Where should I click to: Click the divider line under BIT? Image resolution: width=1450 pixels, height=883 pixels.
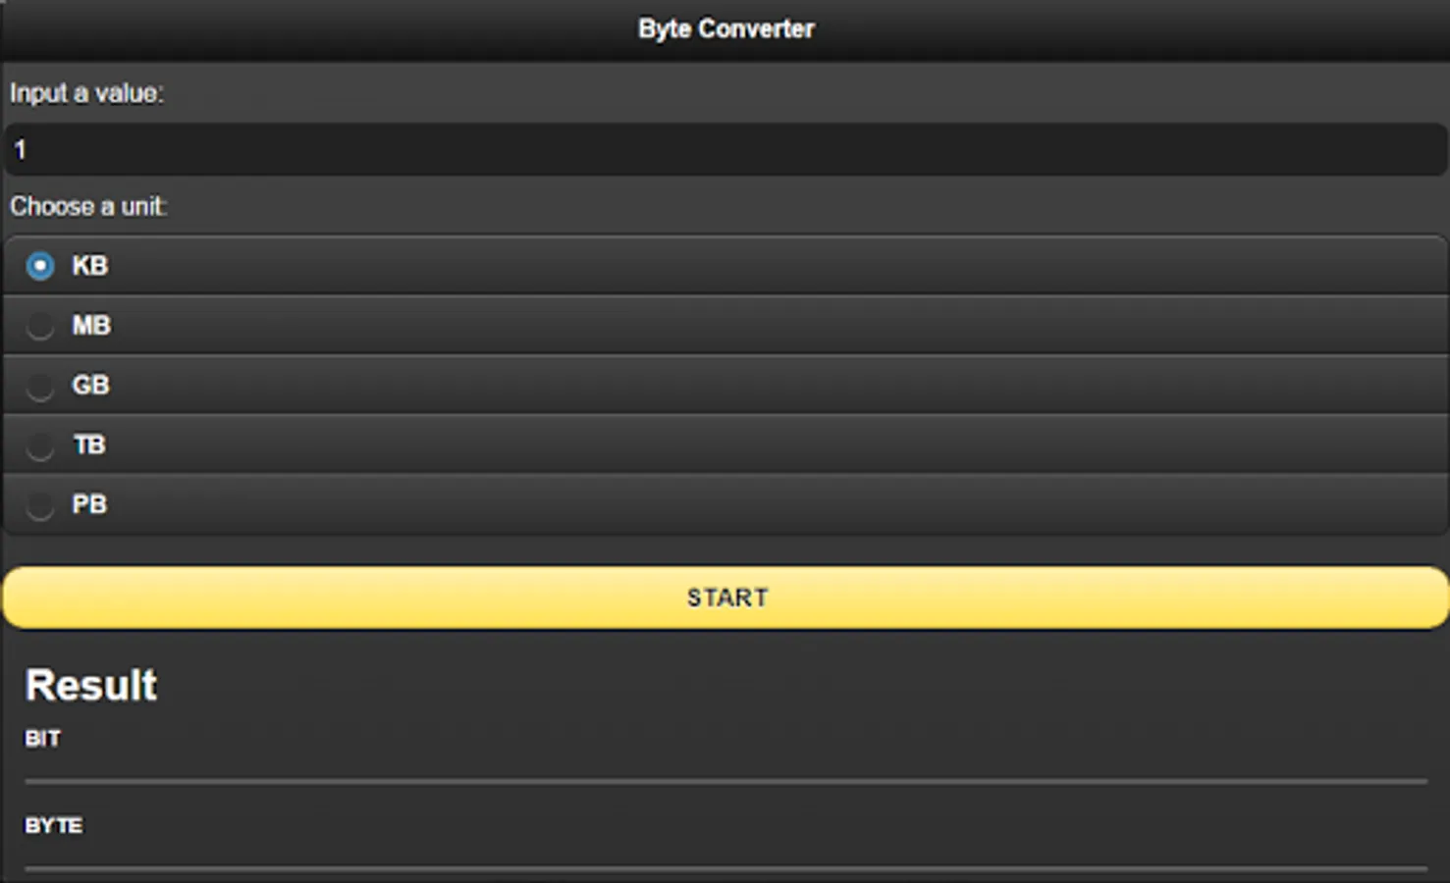pyautogui.click(x=725, y=778)
